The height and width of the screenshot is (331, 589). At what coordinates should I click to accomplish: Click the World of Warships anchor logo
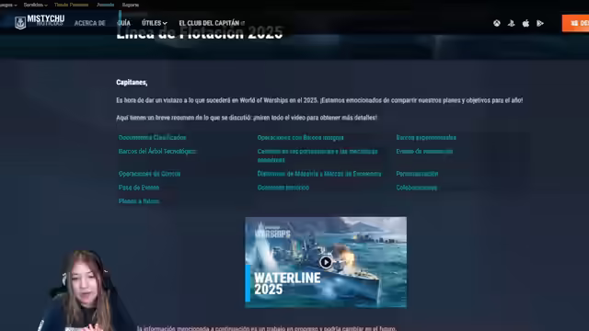20,23
